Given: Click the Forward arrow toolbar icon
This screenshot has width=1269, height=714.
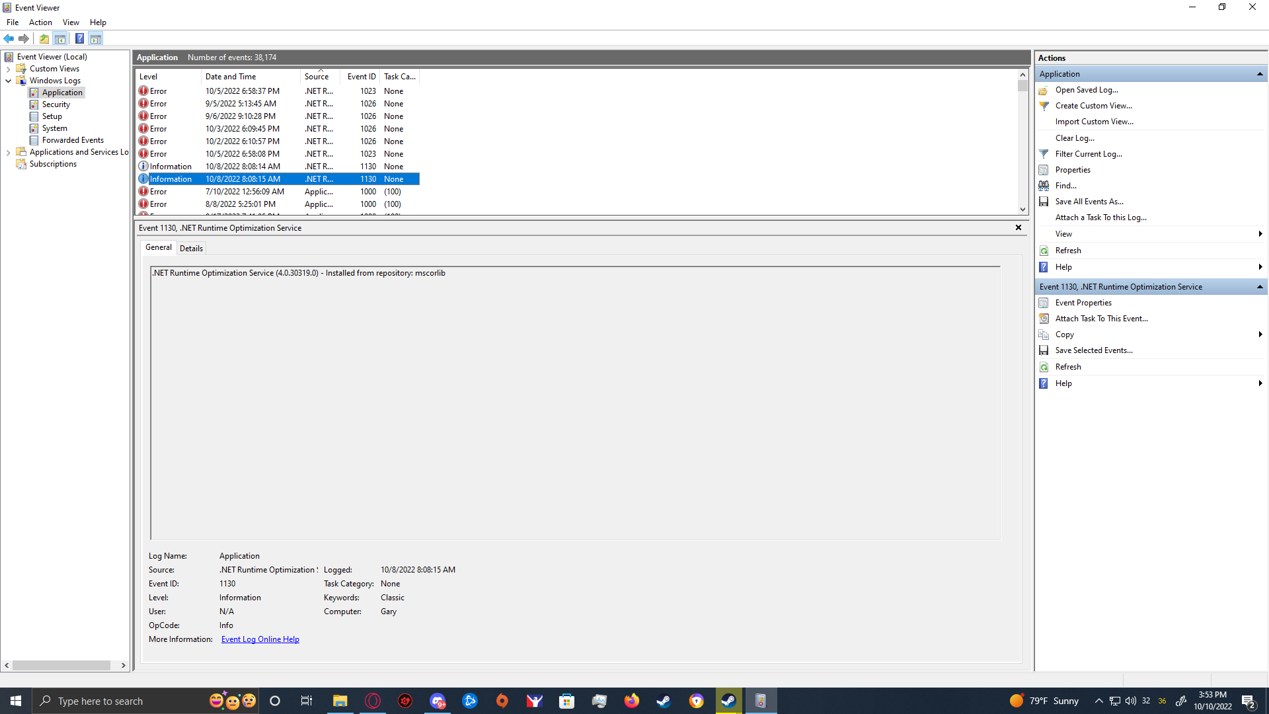Looking at the screenshot, I should [x=24, y=38].
